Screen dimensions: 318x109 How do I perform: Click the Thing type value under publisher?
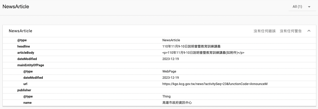tap(166, 96)
